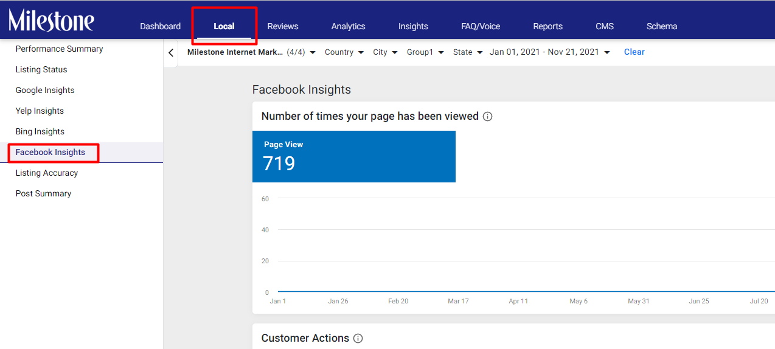The image size is (775, 349).
Task: Open the Dashboard tab
Action: 160,26
